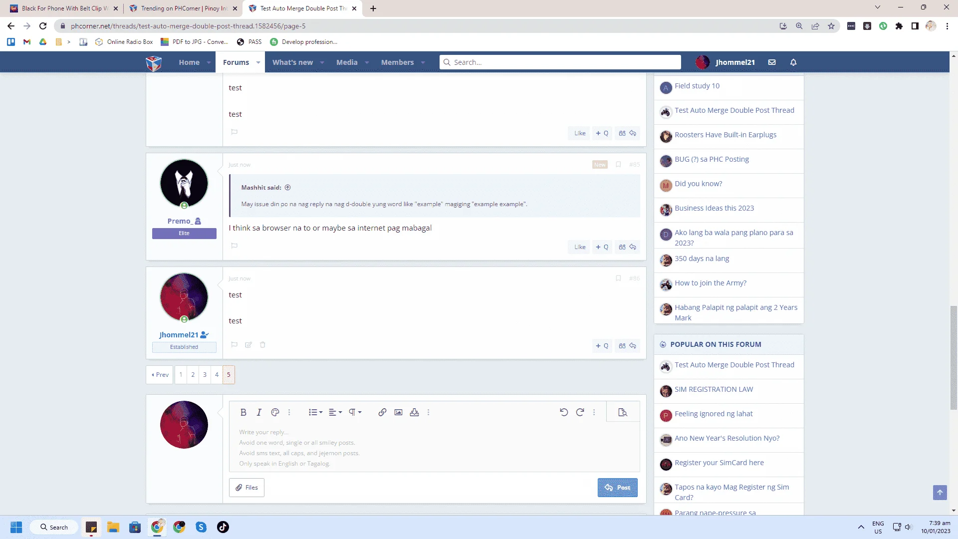
Task: Open the alerts bell icon in navbar
Action: pos(793,62)
